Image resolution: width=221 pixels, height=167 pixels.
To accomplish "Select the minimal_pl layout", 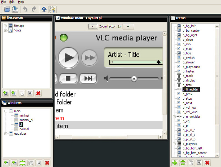I will coord(26,120).
